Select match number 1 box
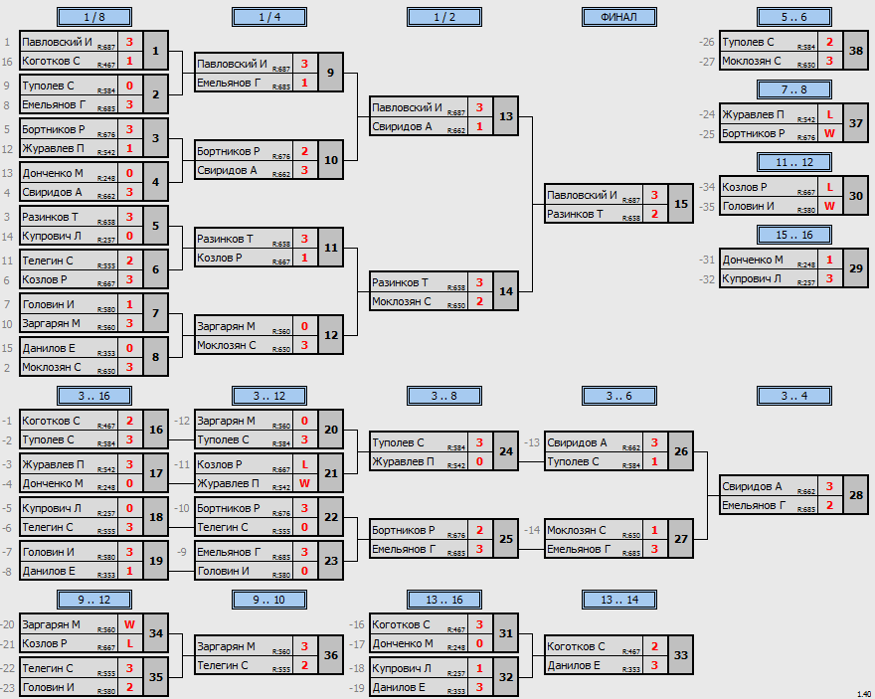The height and width of the screenshot is (699, 875). point(156,51)
